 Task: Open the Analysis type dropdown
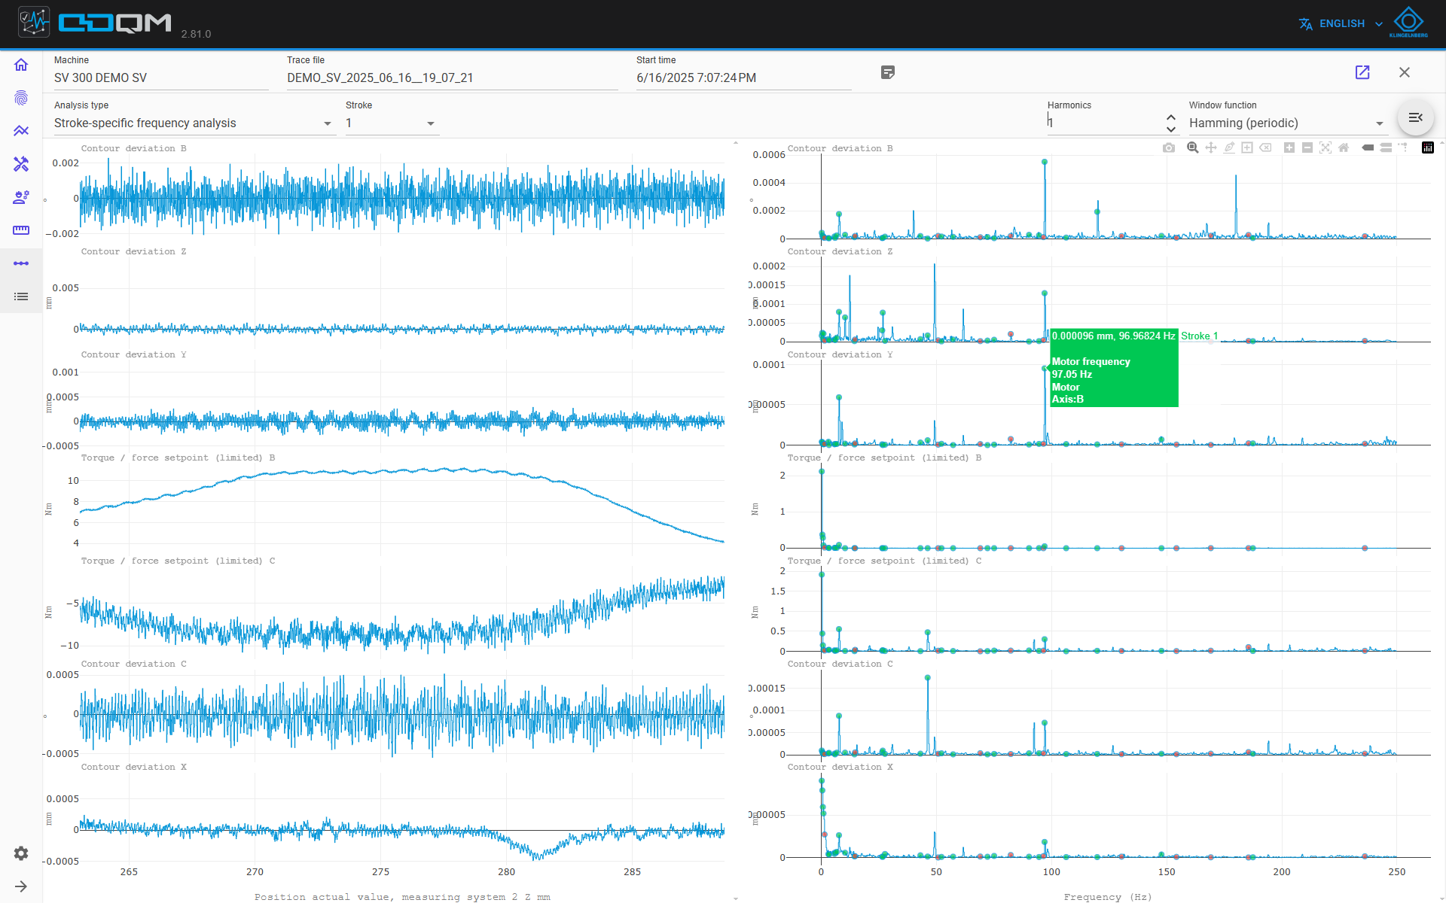(194, 123)
